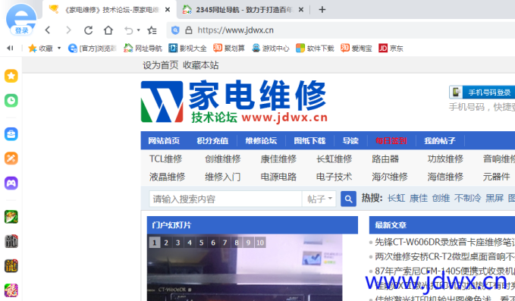Click the purple game controller sidebar icon
The image size is (515, 301).
11,183
